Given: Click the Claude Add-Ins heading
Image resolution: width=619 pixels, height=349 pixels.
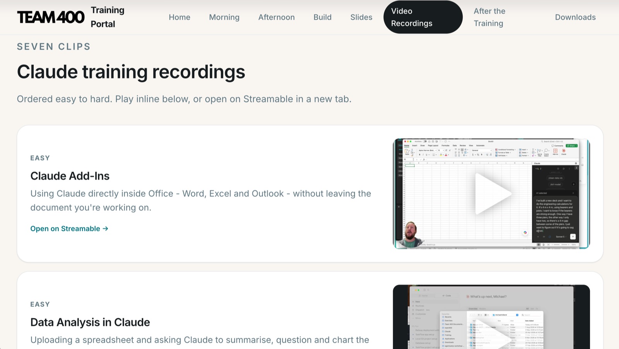Looking at the screenshot, I should [70, 176].
